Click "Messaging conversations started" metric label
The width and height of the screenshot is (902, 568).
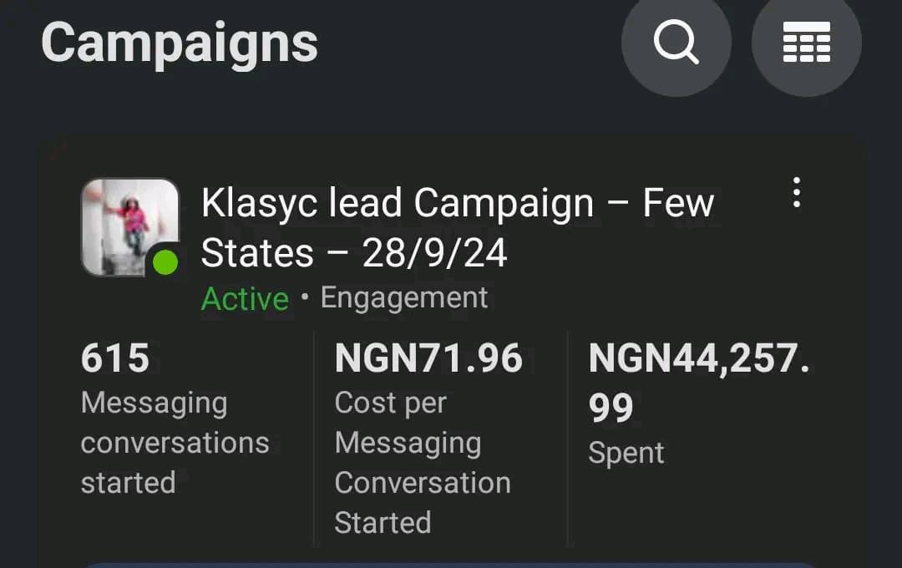click(175, 443)
